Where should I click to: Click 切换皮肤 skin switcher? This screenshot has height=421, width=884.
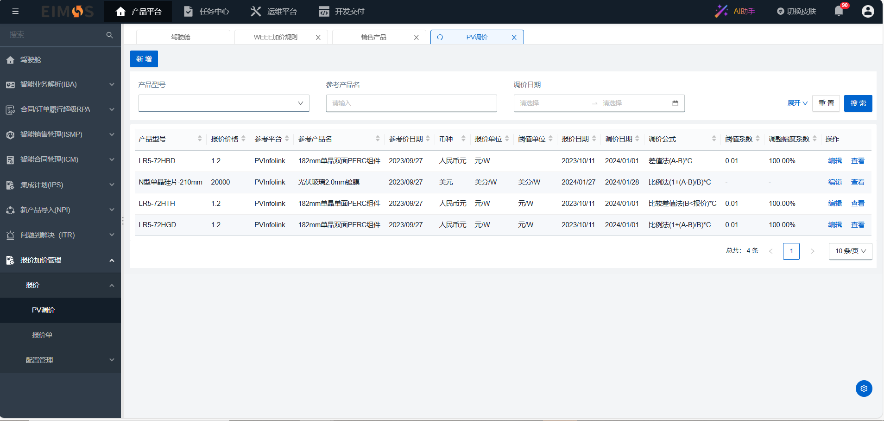796,11
